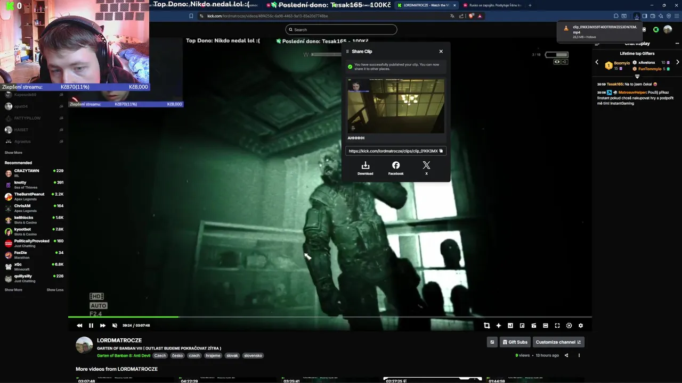Expand followed channels with upper Show More
682x383 pixels.
13,153
